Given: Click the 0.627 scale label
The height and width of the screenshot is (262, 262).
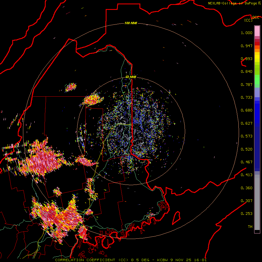Looking at the screenshot, I should (247, 123).
